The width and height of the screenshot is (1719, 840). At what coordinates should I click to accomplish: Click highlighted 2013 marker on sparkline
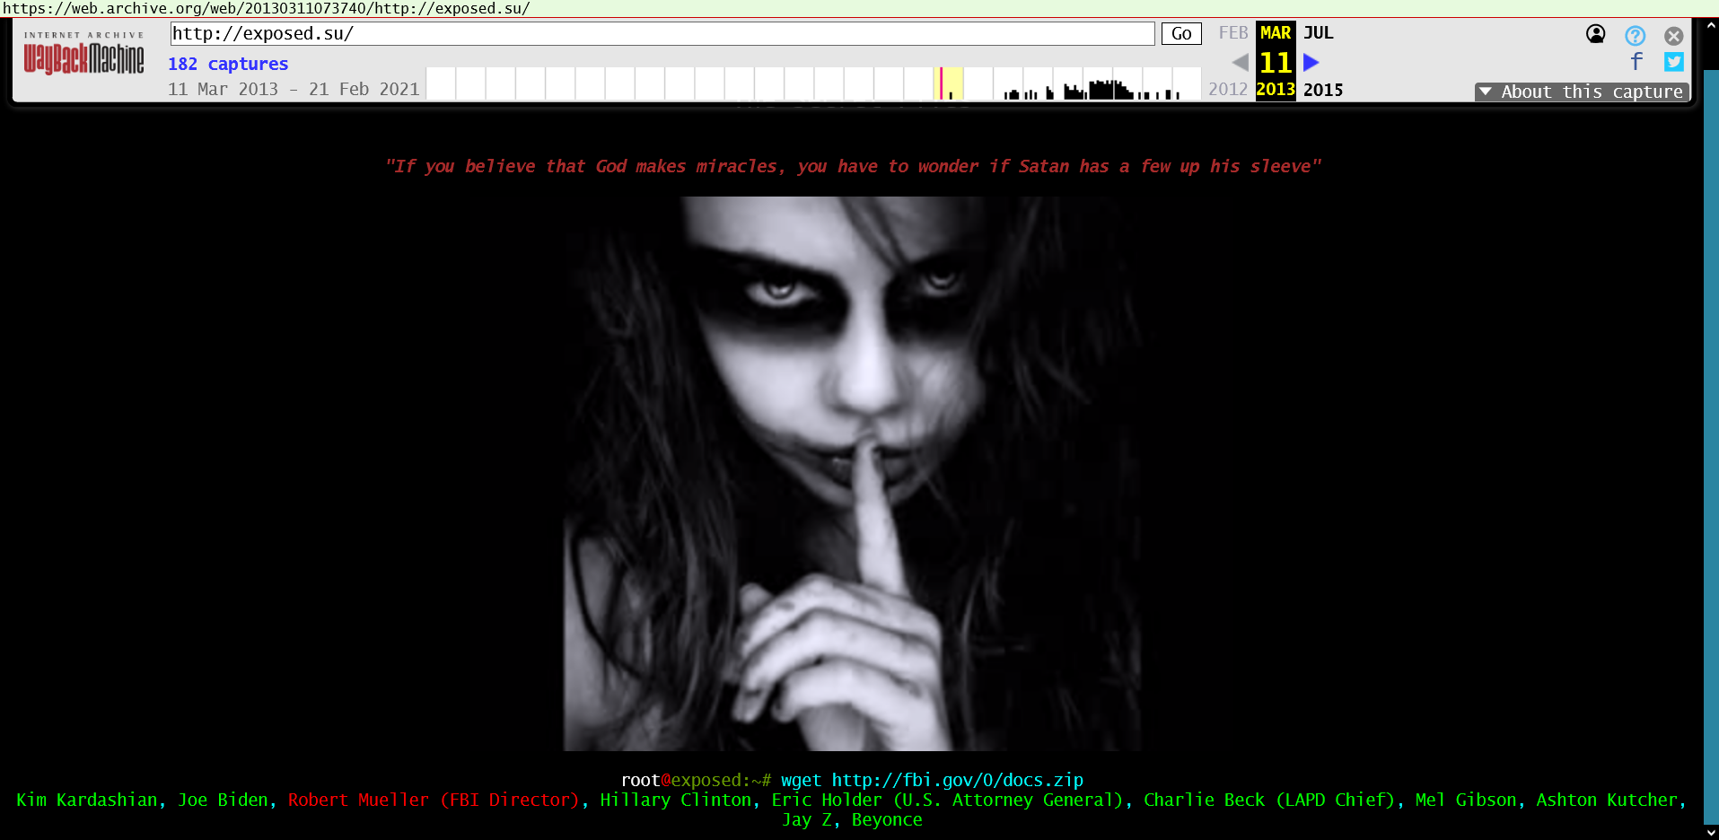(948, 83)
